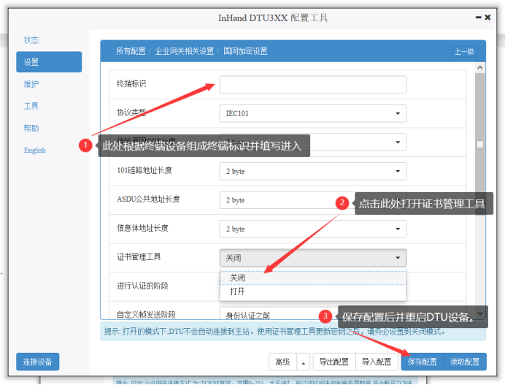Go to the 状态 sidebar tab

click(31, 40)
